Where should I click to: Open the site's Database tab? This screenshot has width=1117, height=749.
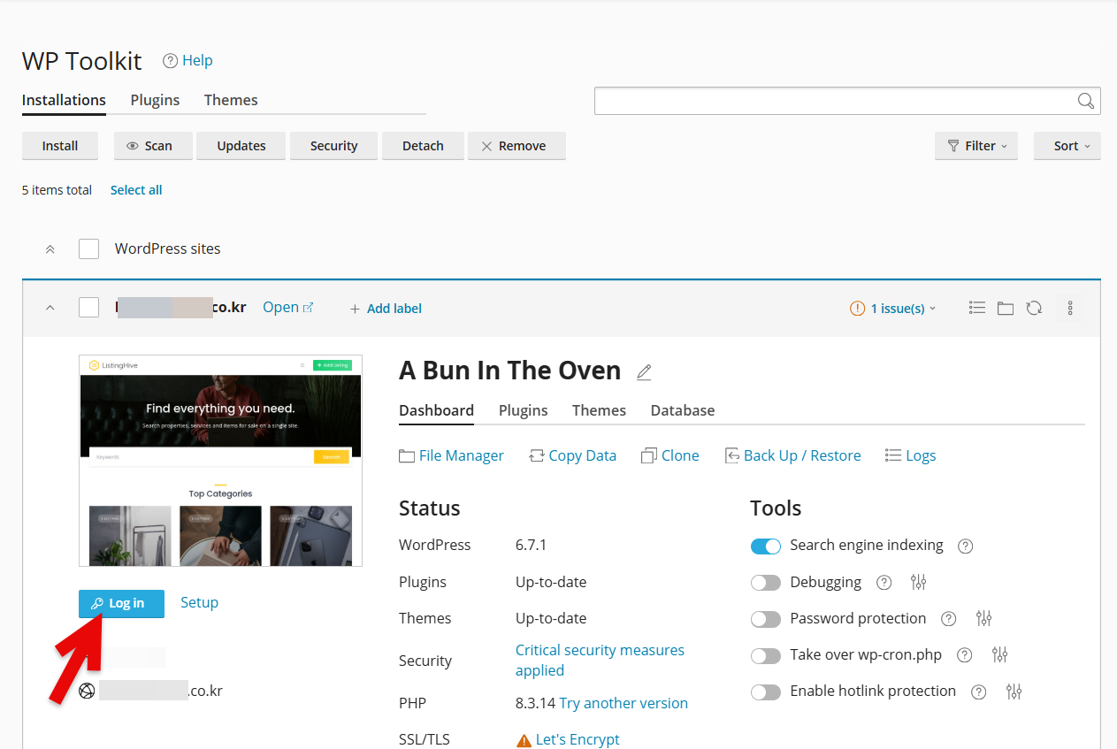click(x=683, y=410)
